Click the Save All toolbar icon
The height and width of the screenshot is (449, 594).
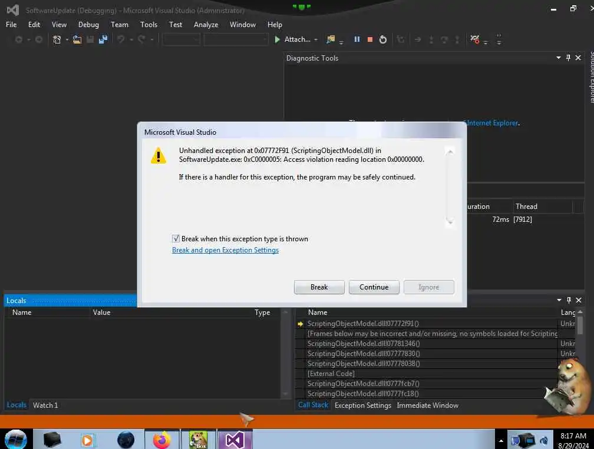(x=103, y=39)
